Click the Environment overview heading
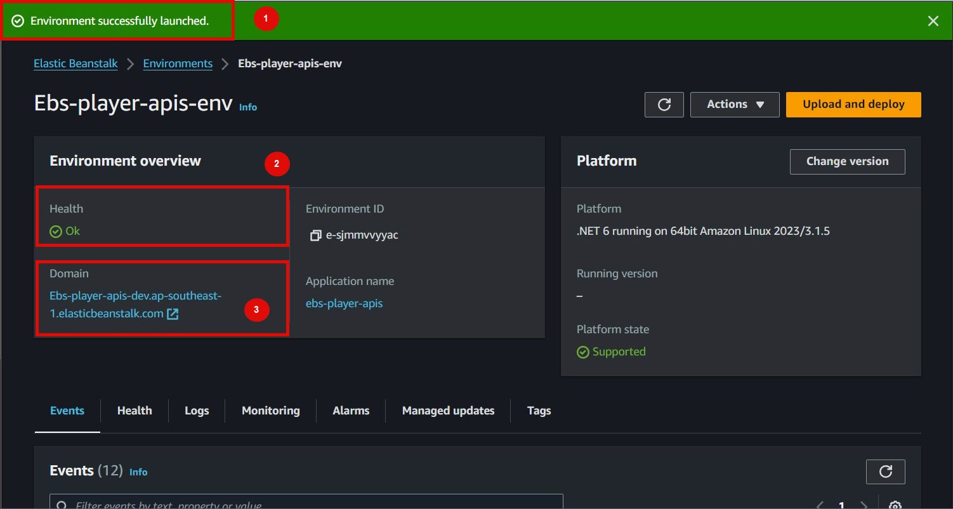Screen dimensions: 953x509 [x=125, y=161]
